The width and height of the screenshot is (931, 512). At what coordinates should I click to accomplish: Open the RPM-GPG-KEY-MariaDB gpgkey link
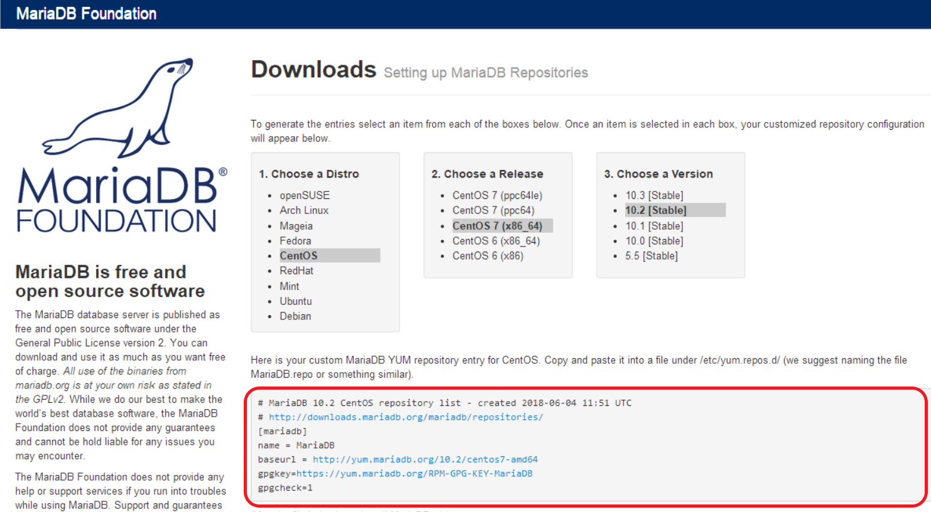point(415,473)
